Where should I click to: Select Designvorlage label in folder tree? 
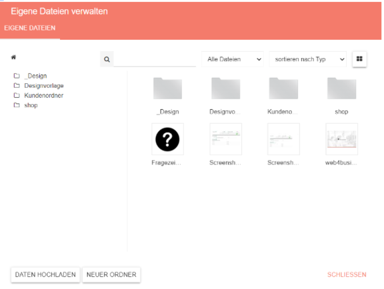44,86
